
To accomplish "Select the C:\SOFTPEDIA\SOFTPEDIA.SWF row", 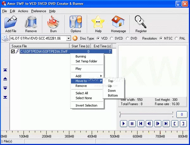I will [66, 51].
